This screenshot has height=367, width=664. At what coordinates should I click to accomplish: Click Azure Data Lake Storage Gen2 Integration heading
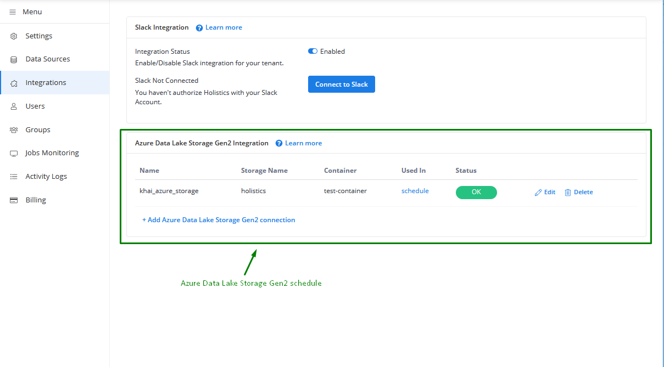pyautogui.click(x=202, y=143)
